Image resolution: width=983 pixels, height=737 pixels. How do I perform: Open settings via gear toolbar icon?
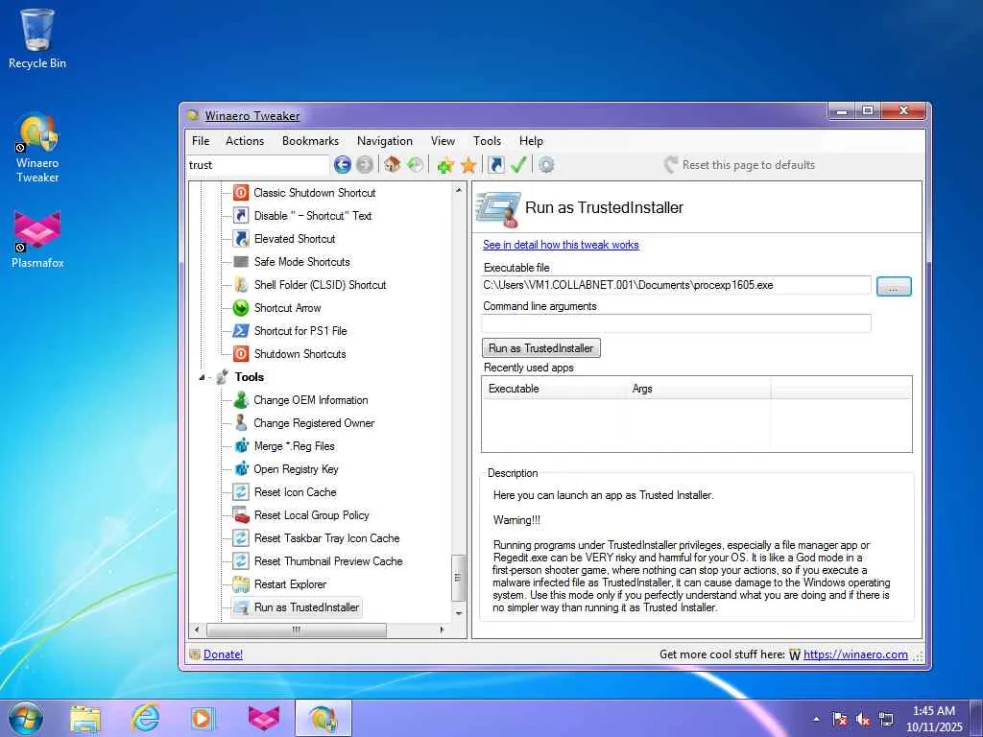pyautogui.click(x=546, y=165)
